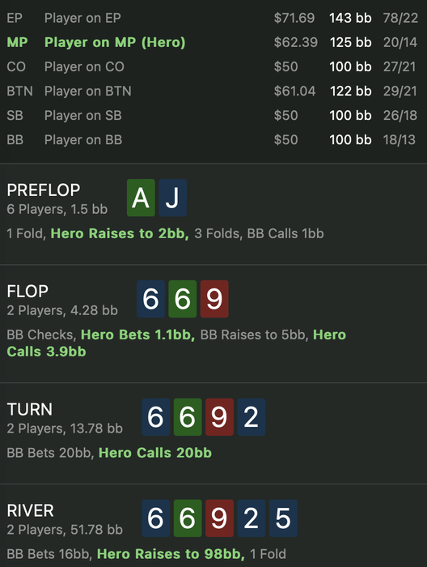The image size is (427, 567).
Task: Open the TURN section header
Action: pyautogui.click(x=30, y=409)
